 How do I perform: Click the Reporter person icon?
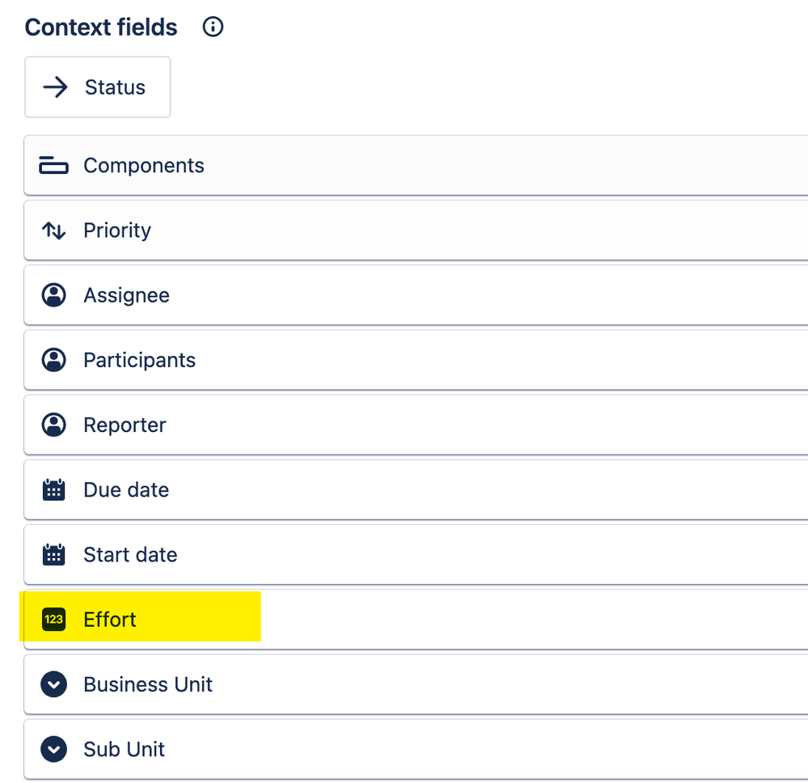click(x=53, y=425)
